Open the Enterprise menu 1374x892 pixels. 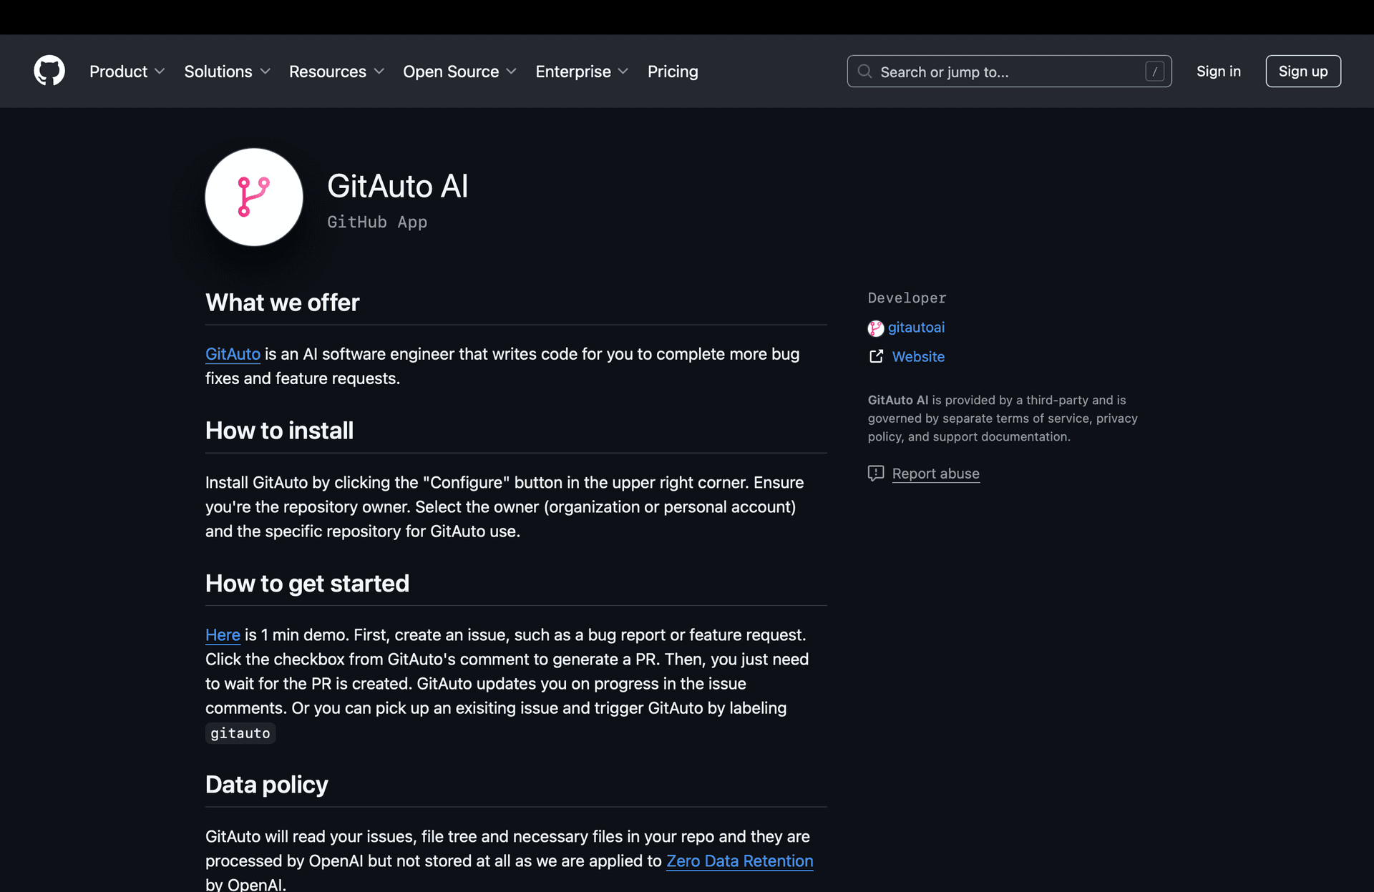pyautogui.click(x=582, y=72)
